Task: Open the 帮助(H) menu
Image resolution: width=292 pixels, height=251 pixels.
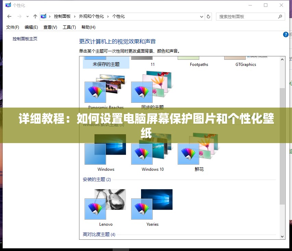Action: (x=88, y=27)
